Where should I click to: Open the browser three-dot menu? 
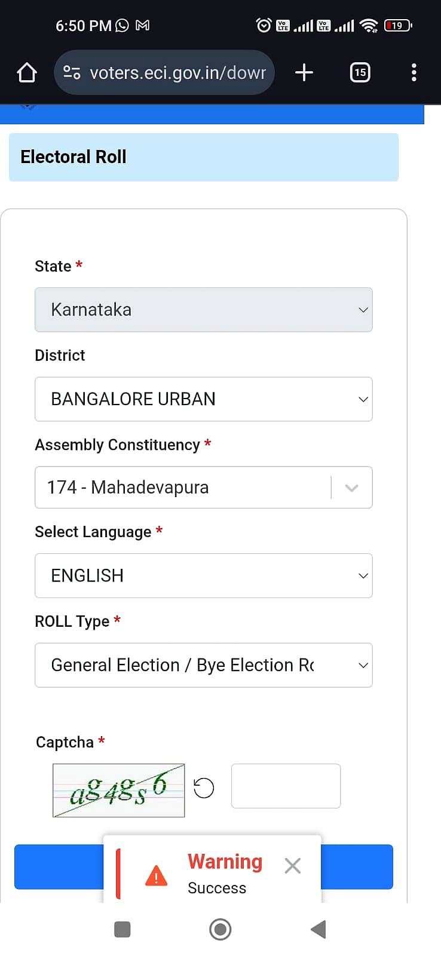(414, 73)
